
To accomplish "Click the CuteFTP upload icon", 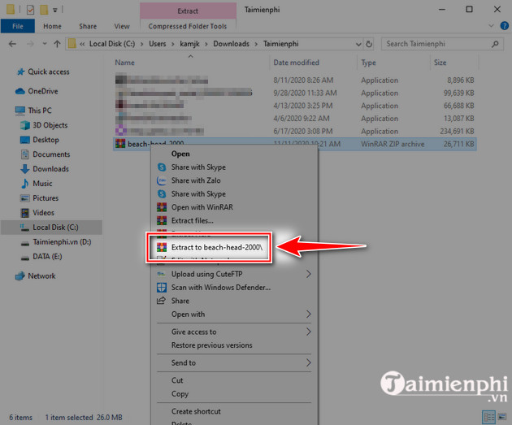I will (162, 275).
